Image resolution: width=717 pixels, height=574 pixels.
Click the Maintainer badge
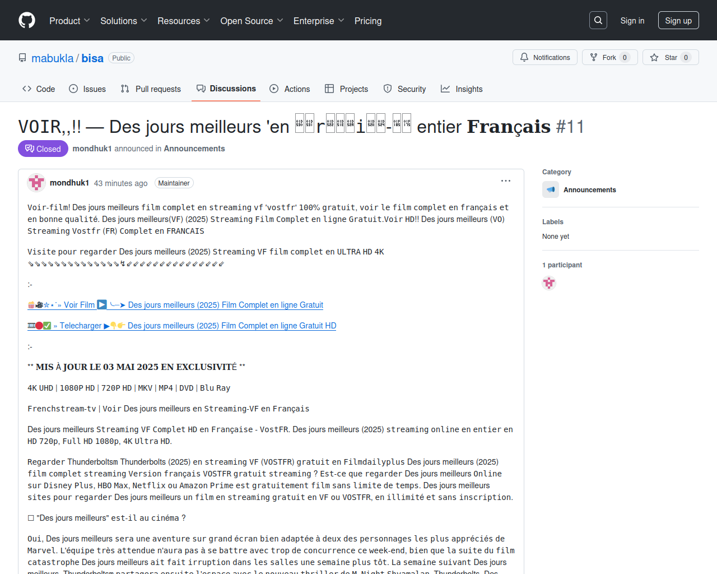(x=174, y=183)
